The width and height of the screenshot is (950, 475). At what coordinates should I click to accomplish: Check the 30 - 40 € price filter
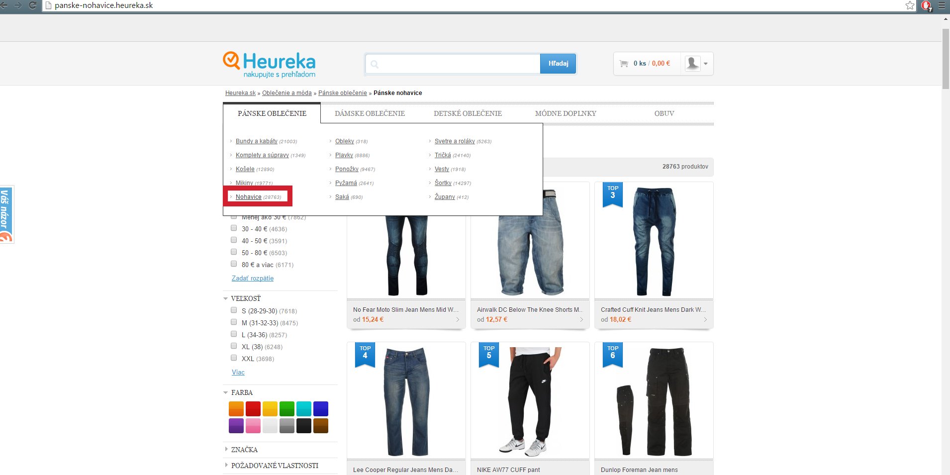[234, 228]
